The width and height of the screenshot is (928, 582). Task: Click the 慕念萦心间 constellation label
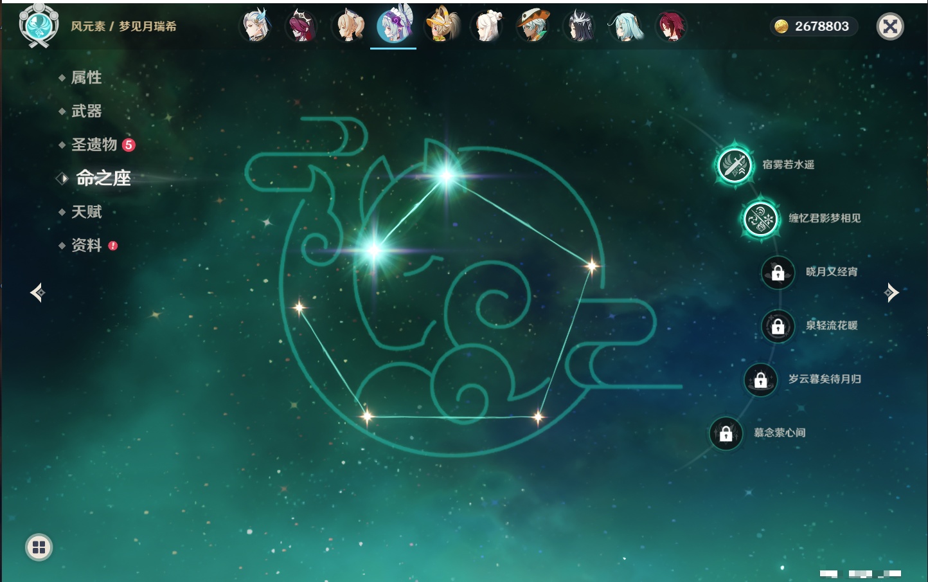coord(780,433)
